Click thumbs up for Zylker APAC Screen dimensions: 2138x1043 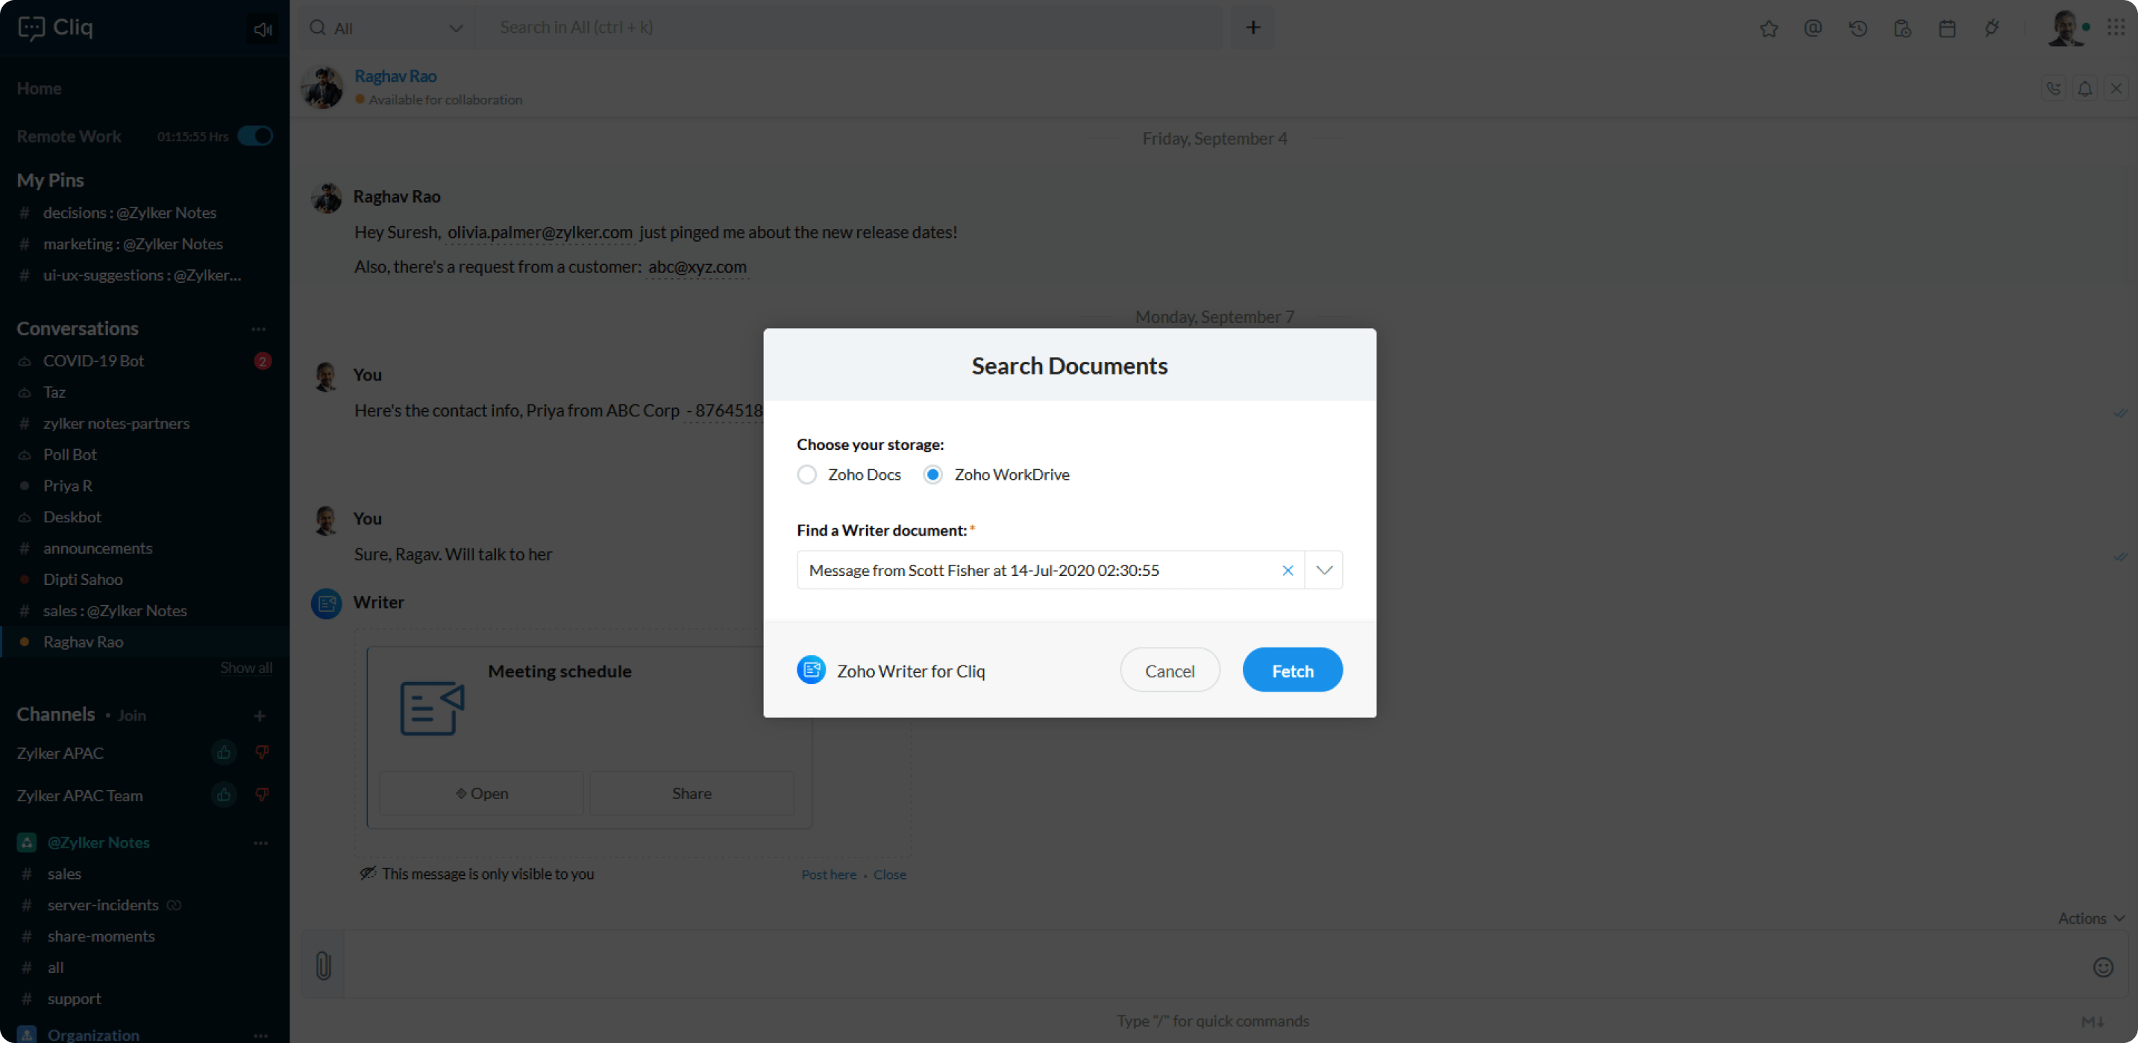[223, 753]
